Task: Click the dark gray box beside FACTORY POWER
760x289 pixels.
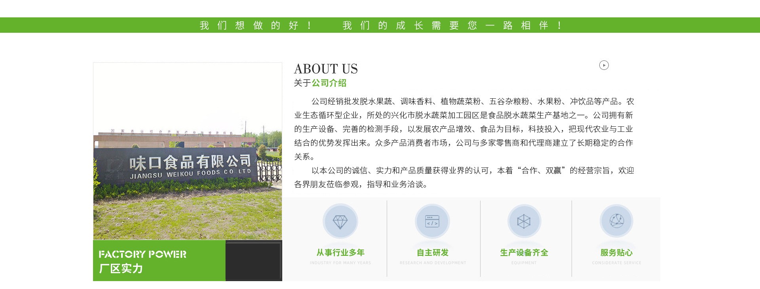Action: 253,261
